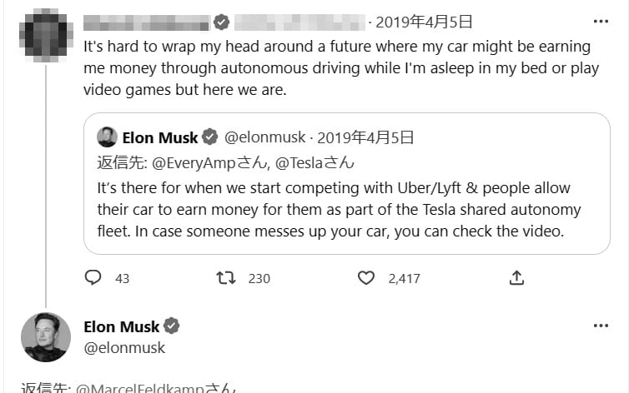This screenshot has width=629, height=393.
Task: Like the tweet with heart icon
Action: (366, 278)
